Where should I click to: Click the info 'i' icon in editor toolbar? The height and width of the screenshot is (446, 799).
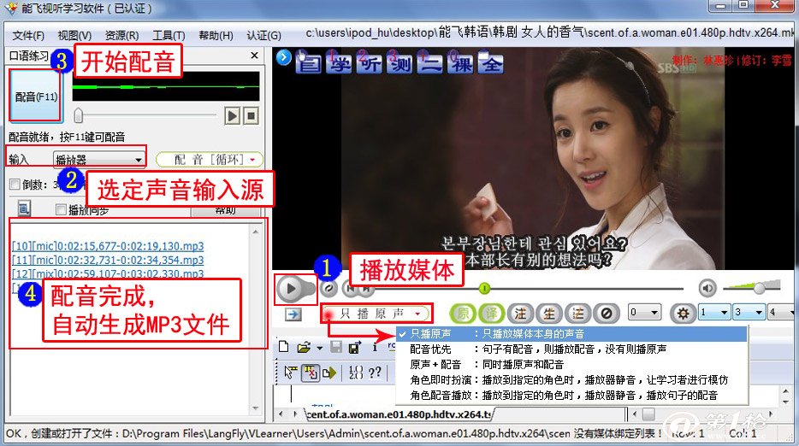pos(375,348)
